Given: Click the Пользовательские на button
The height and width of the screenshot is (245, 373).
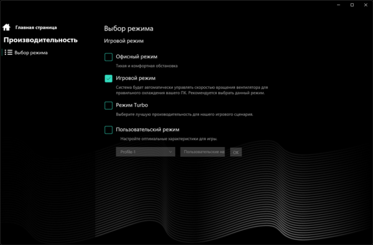Looking at the screenshot, I should (203, 152).
